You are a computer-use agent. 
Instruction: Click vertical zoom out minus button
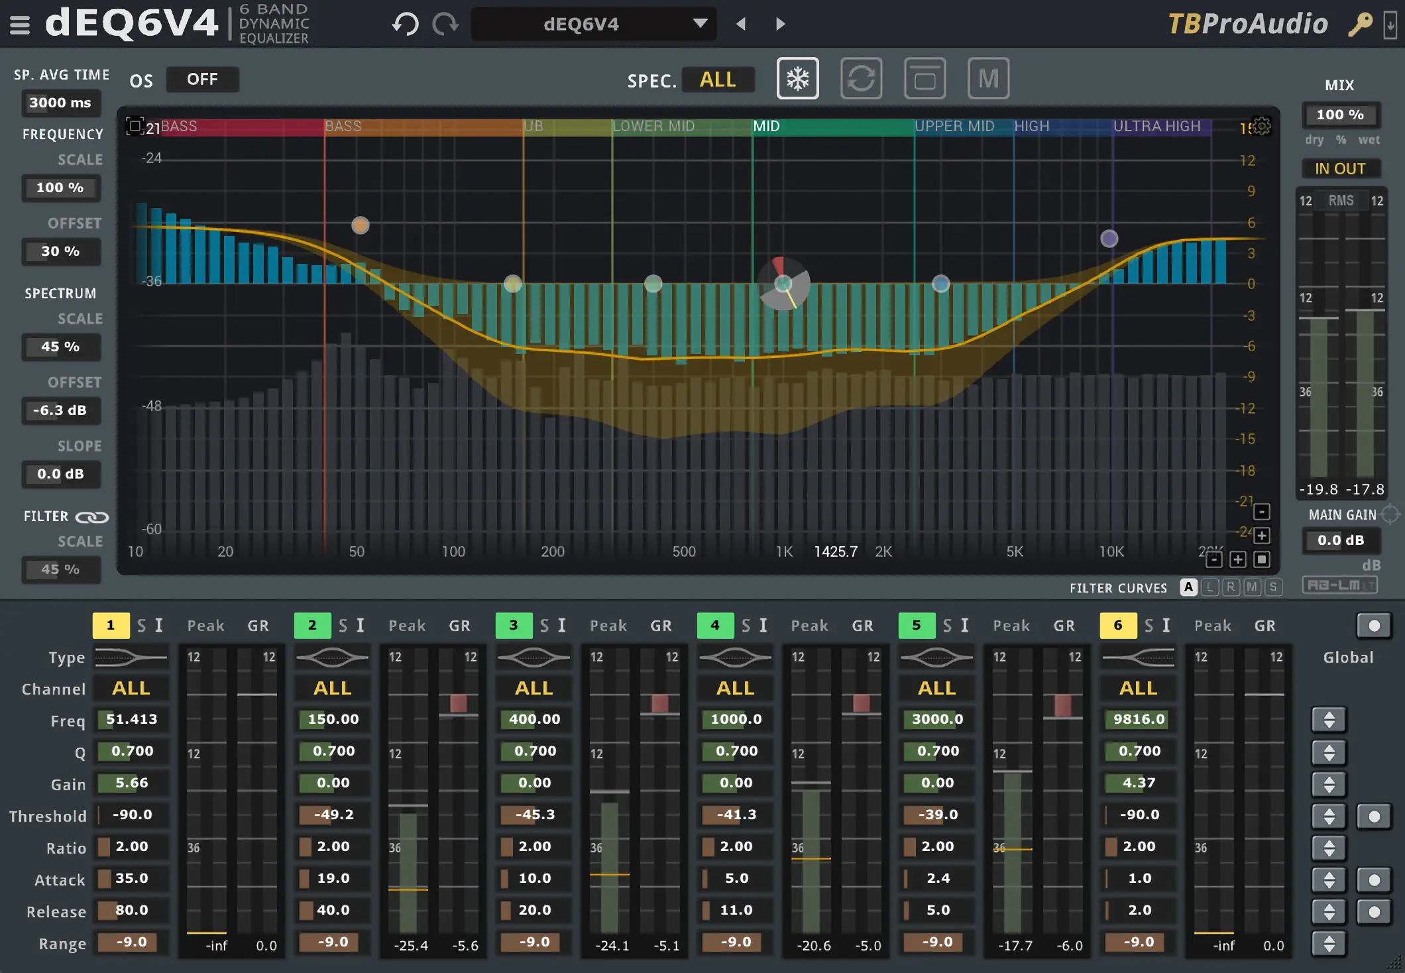(x=1262, y=512)
